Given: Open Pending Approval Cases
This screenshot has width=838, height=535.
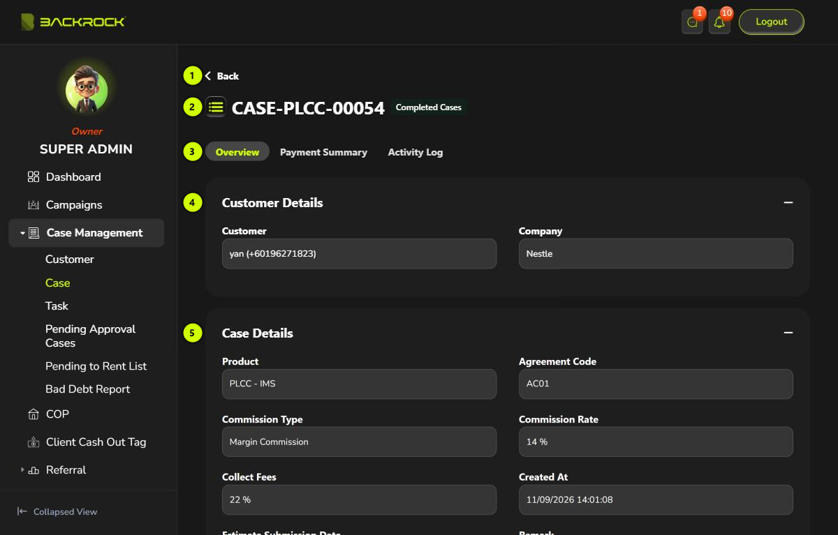Looking at the screenshot, I should tap(90, 336).
